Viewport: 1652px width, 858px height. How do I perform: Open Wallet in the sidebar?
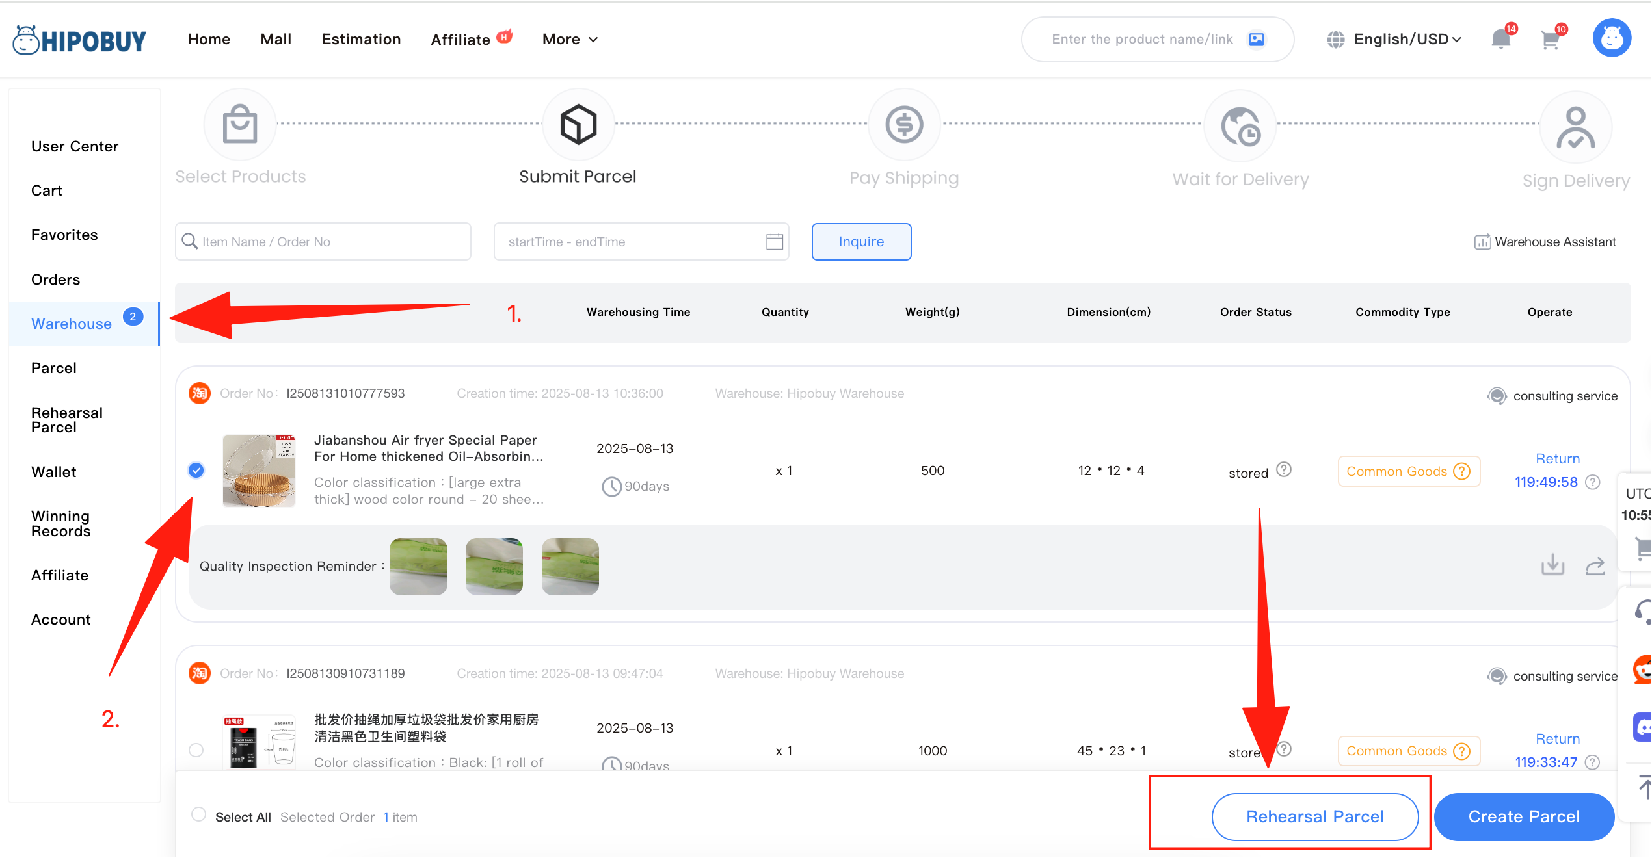coord(54,472)
